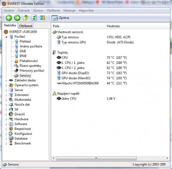Click the Pole column header
Image resolution: width=172 pixels, height=169 pixels.
[78, 26]
